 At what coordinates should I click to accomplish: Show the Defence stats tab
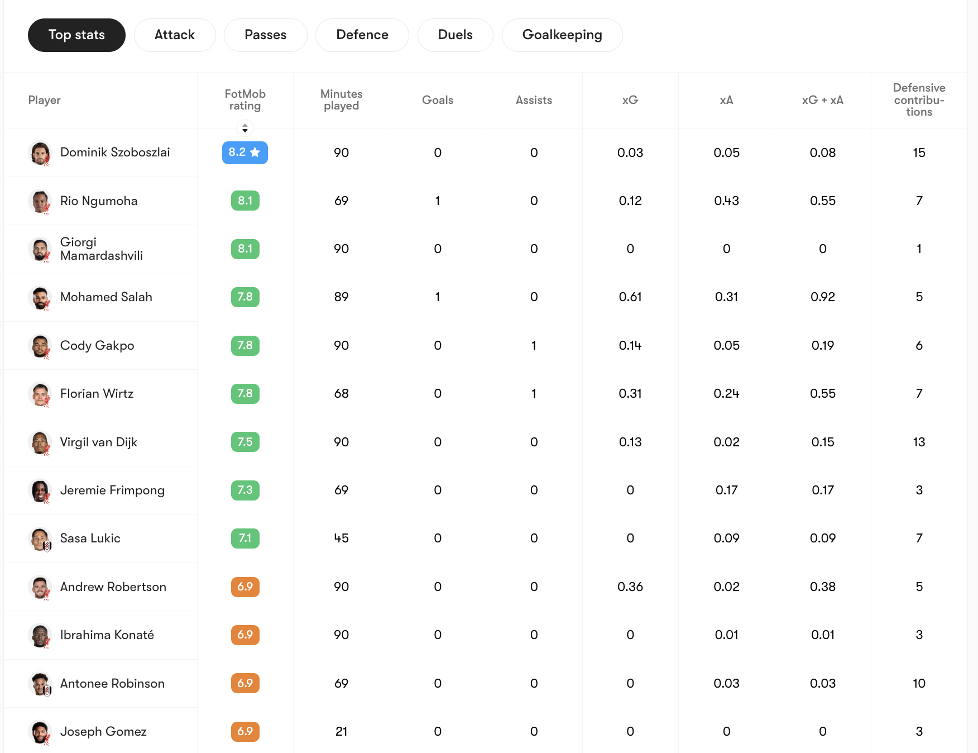click(x=362, y=35)
